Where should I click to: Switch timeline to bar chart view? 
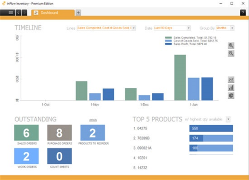(x=231, y=88)
